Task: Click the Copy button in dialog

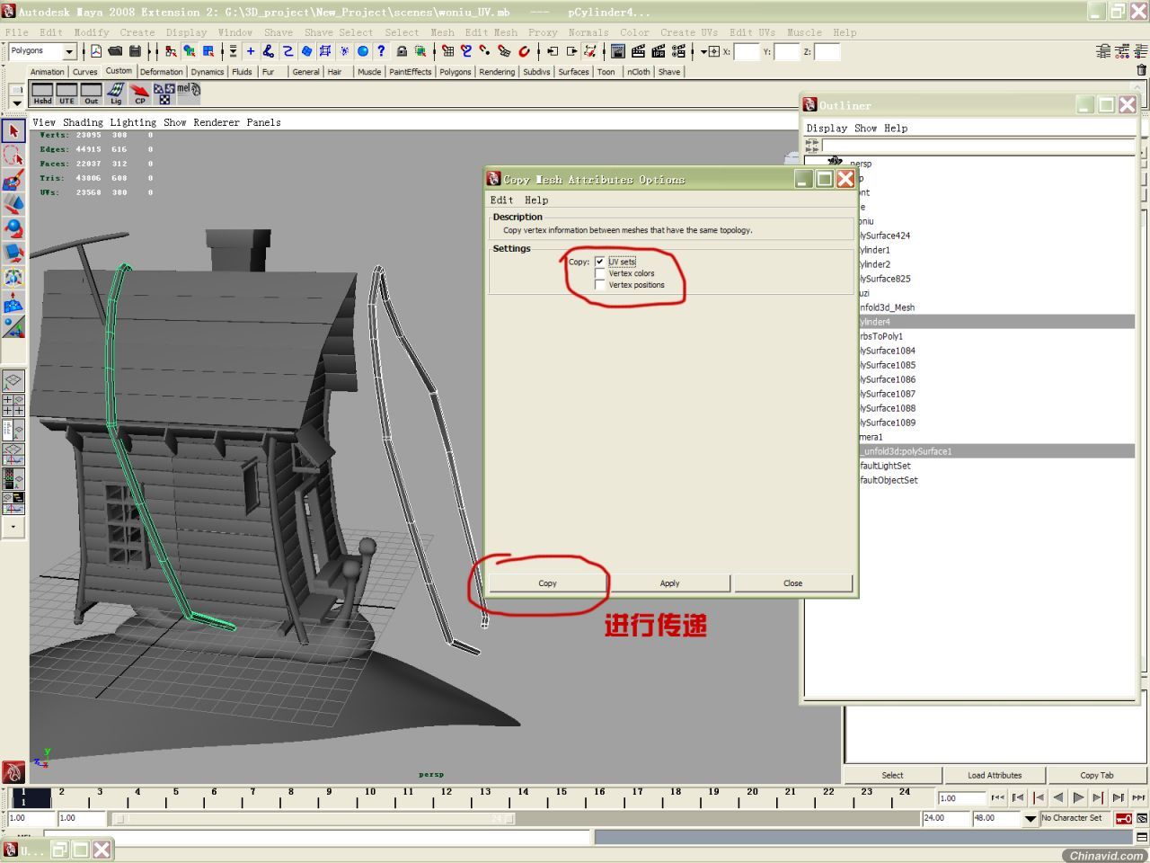Action: coord(547,583)
